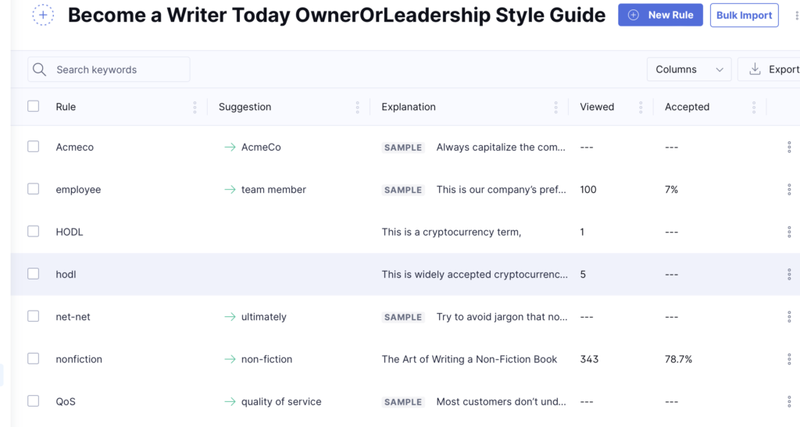The image size is (800, 427).
Task: Select the nonfiction rule checkbox
Action: pos(34,358)
